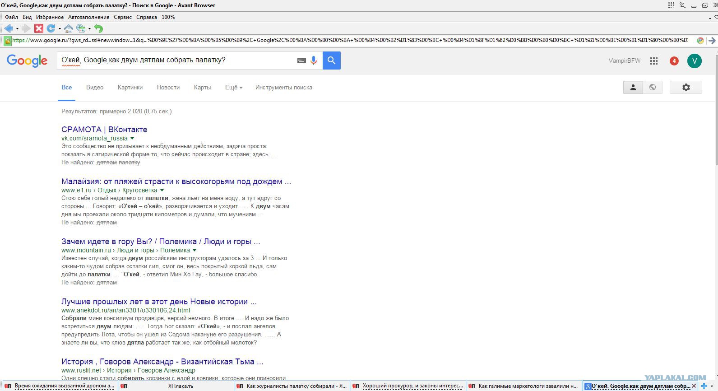The image size is (718, 391).
Task: Open the history button dropdown arrow
Action: (x=89, y=29)
